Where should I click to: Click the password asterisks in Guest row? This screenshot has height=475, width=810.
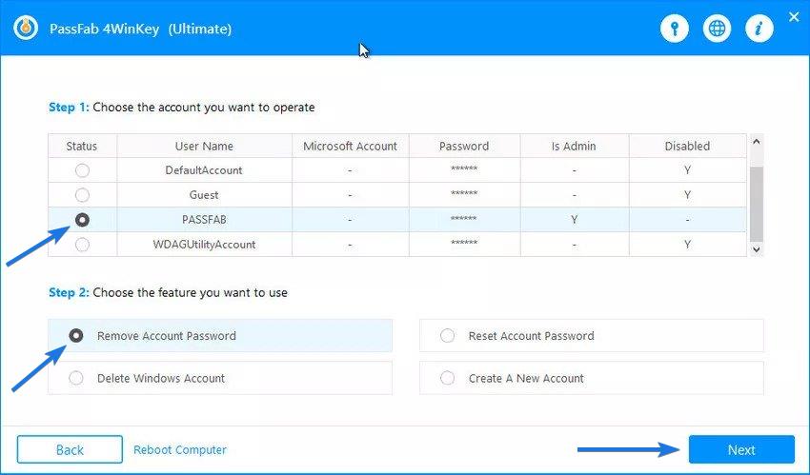pos(464,194)
